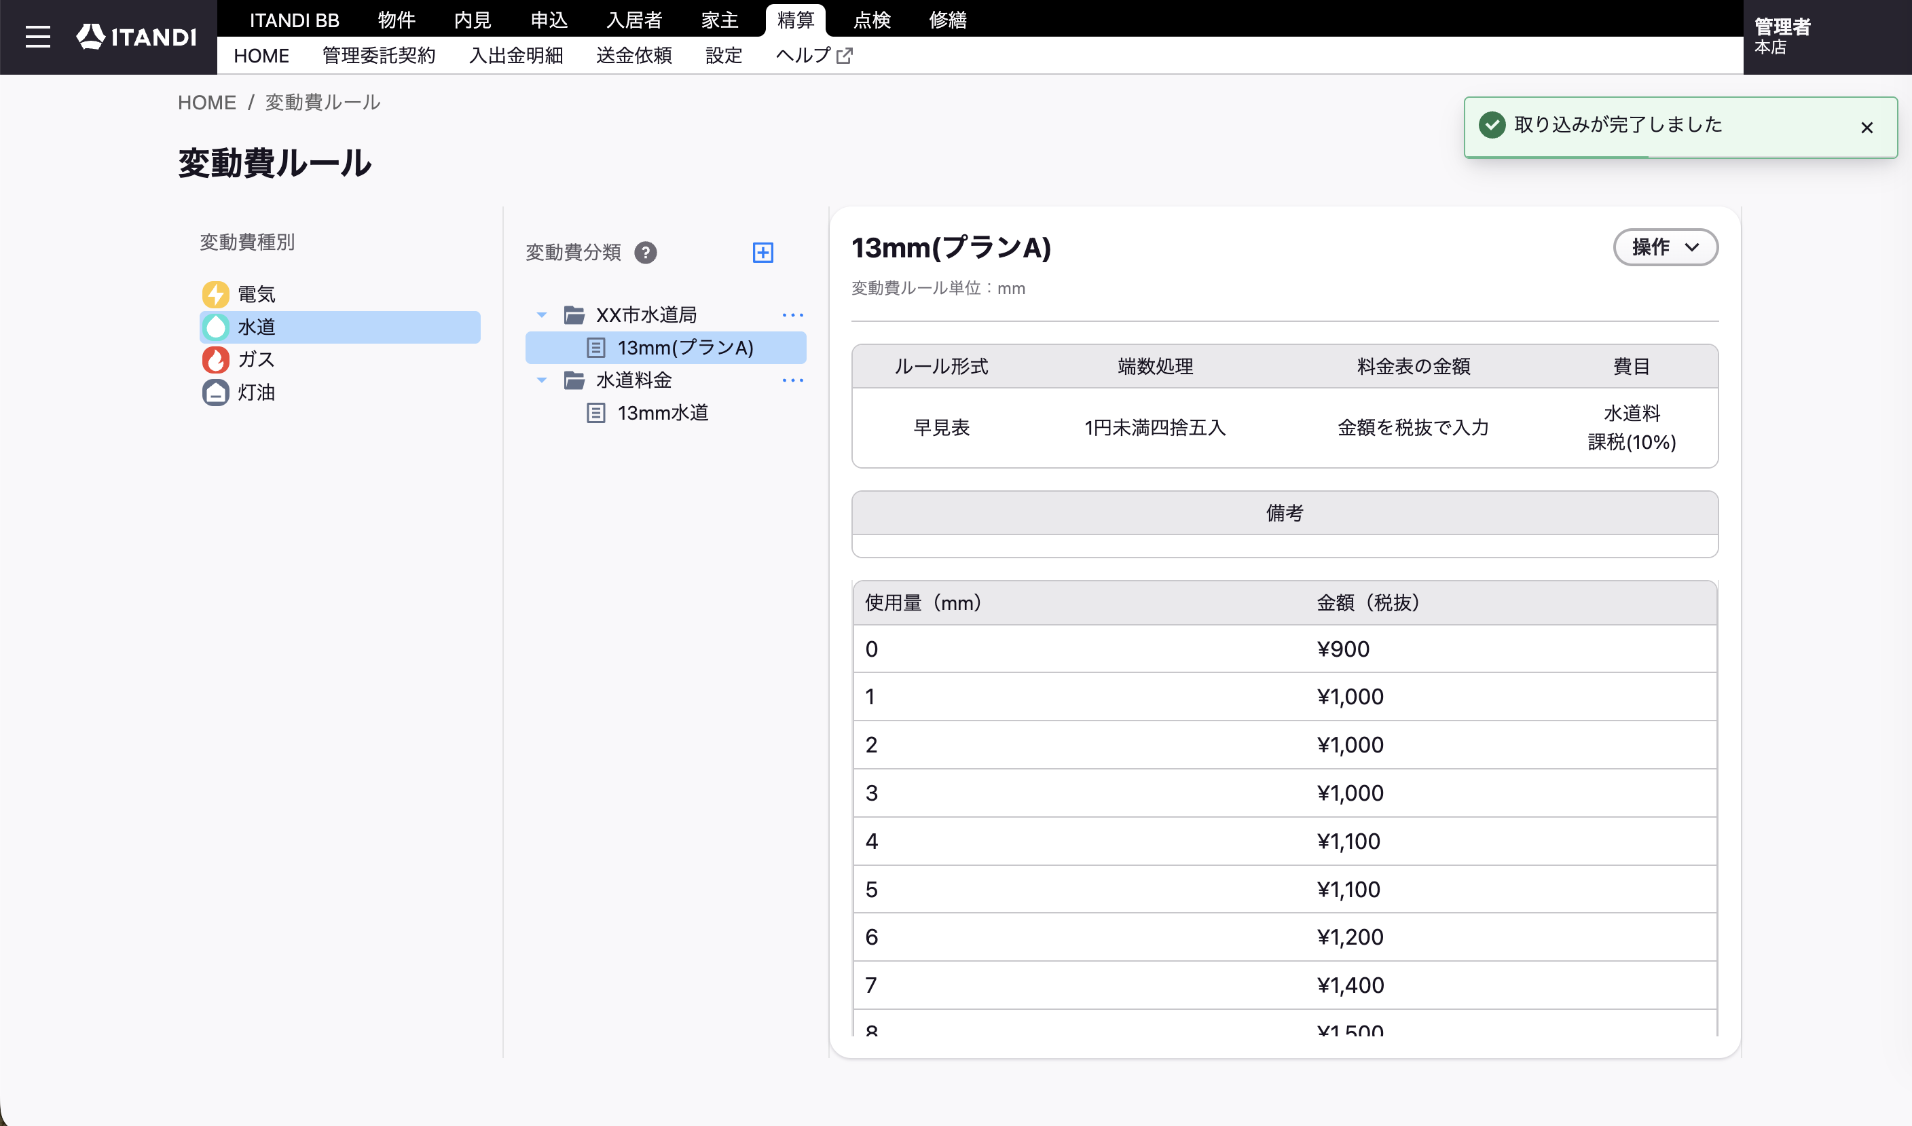This screenshot has width=1912, height=1126.
Task: Collapse the 水道料金 tree folder
Action: point(542,380)
